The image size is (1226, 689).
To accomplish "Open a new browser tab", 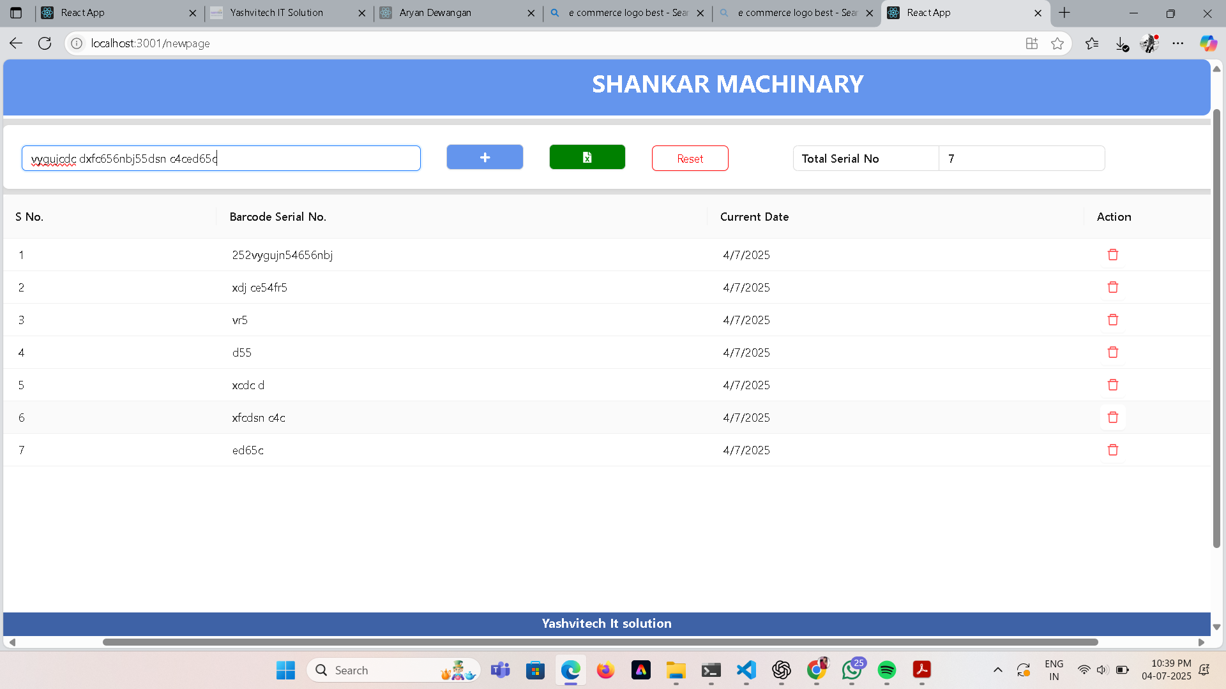I will pyautogui.click(x=1064, y=13).
